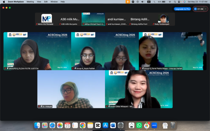Open Google Chrome from the Dock
The height and width of the screenshot is (131, 210).
click(x=83, y=125)
